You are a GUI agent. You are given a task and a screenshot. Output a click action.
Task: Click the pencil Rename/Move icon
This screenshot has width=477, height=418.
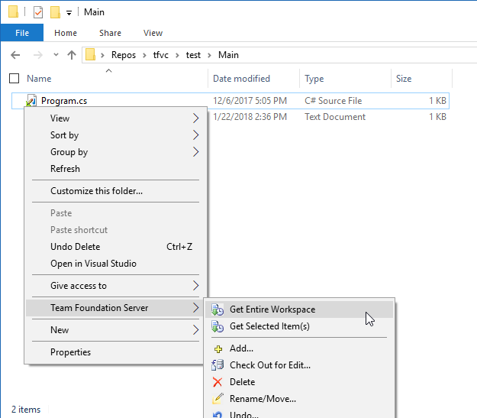point(218,398)
